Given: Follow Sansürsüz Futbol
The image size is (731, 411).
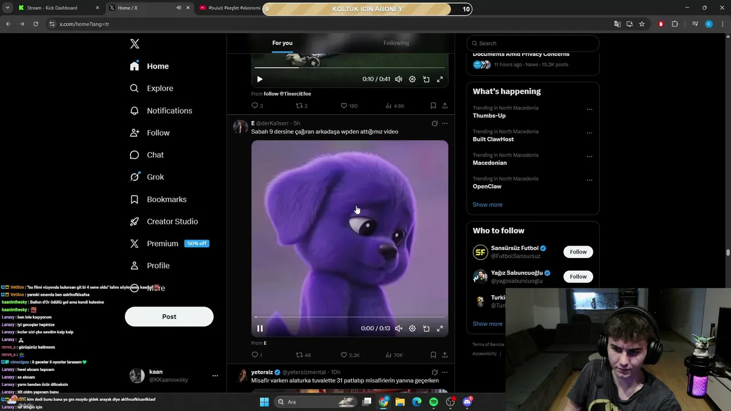Looking at the screenshot, I should 578,252.
